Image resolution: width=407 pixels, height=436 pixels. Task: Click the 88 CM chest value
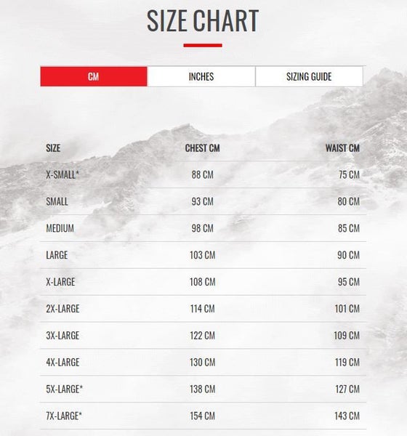[203, 174]
